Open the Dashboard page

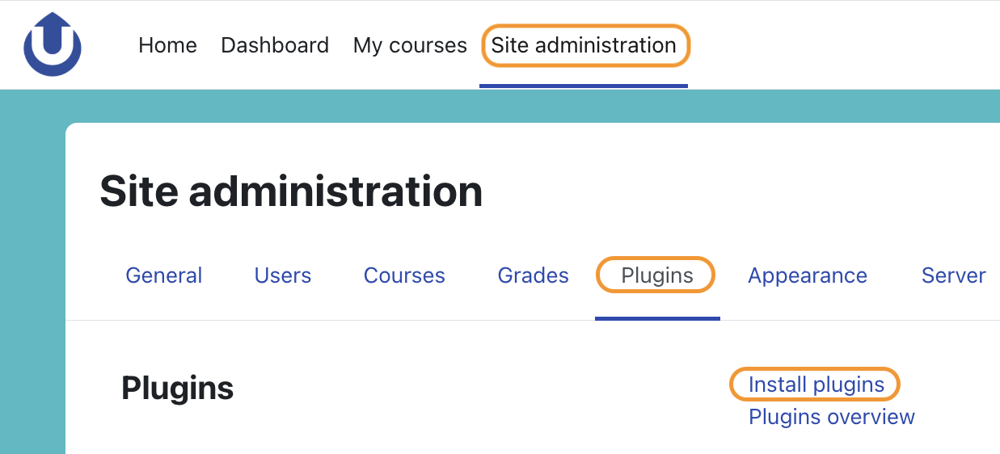275,45
